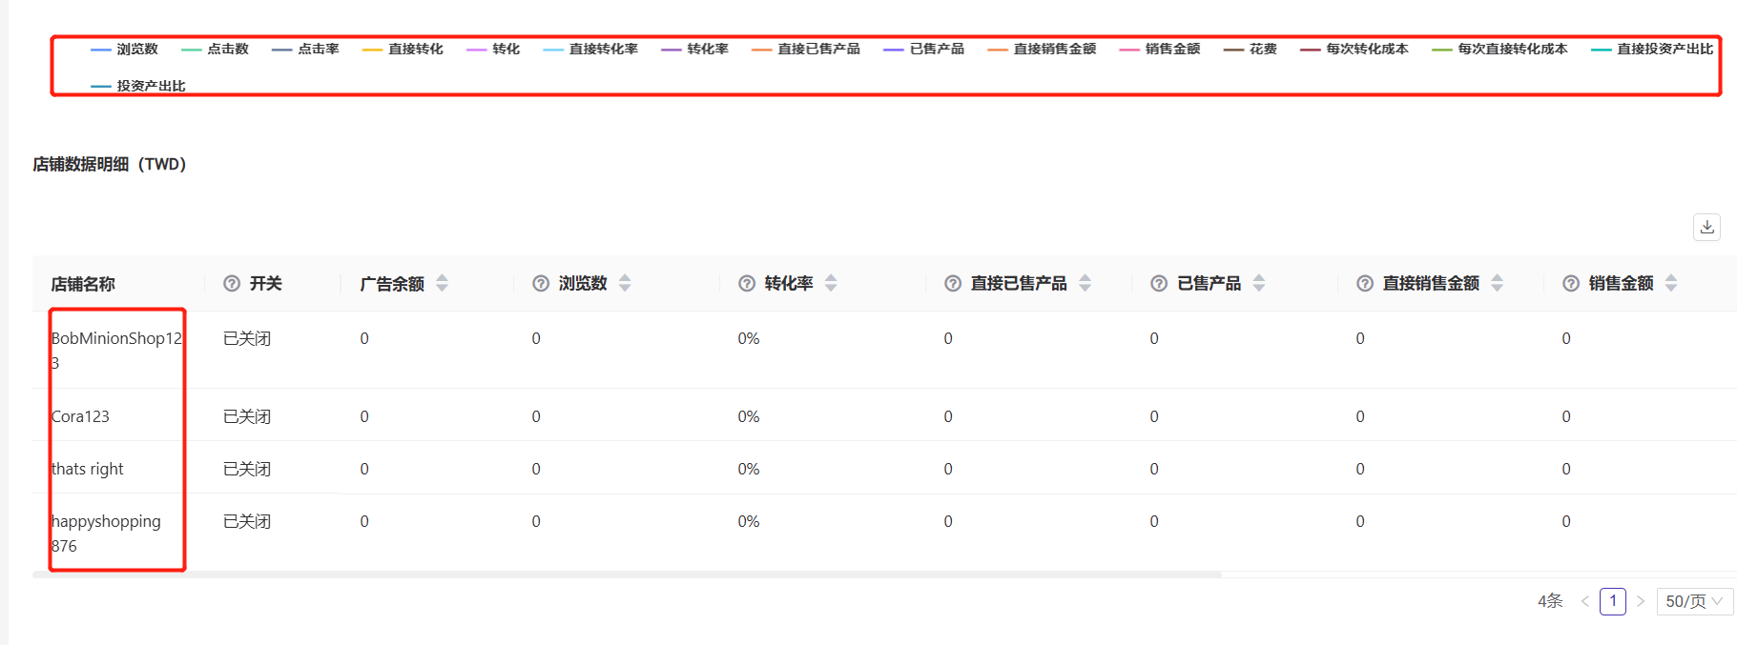Click help icon beside 直接销售金额 header
Image resolution: width=1737 pixels, height=645 pixels.
tap(1365, 284)
